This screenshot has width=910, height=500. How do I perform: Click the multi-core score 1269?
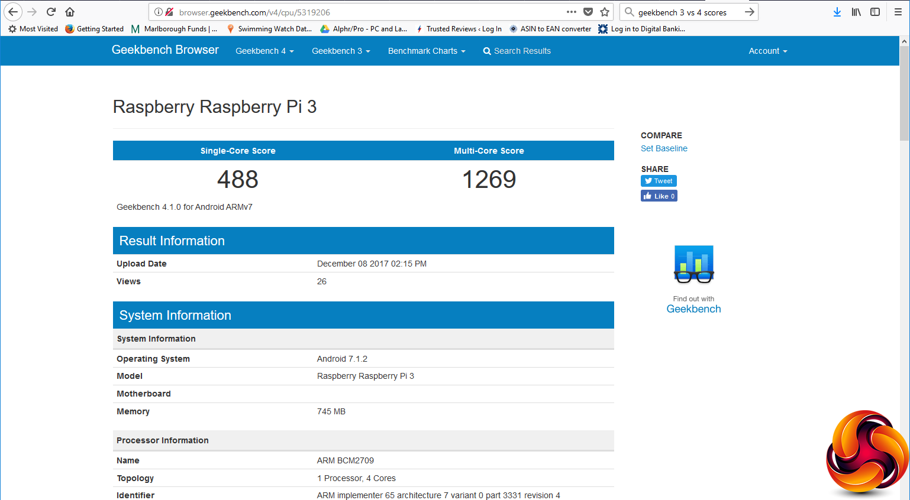pos(489,180)
